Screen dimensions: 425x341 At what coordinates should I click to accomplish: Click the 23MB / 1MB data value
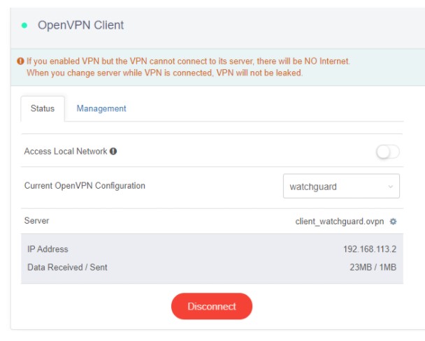(373, 268)
